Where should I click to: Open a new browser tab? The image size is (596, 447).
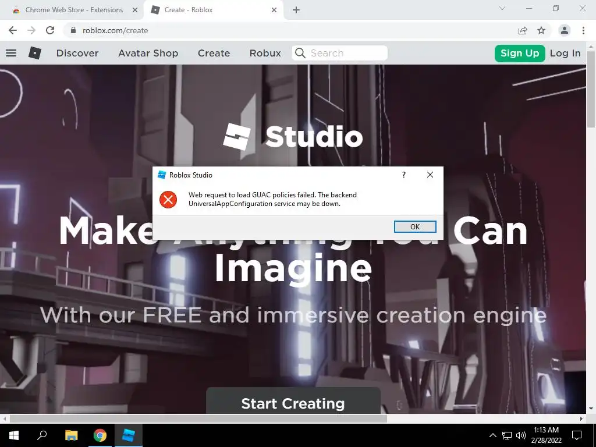(x=296, y=10)
